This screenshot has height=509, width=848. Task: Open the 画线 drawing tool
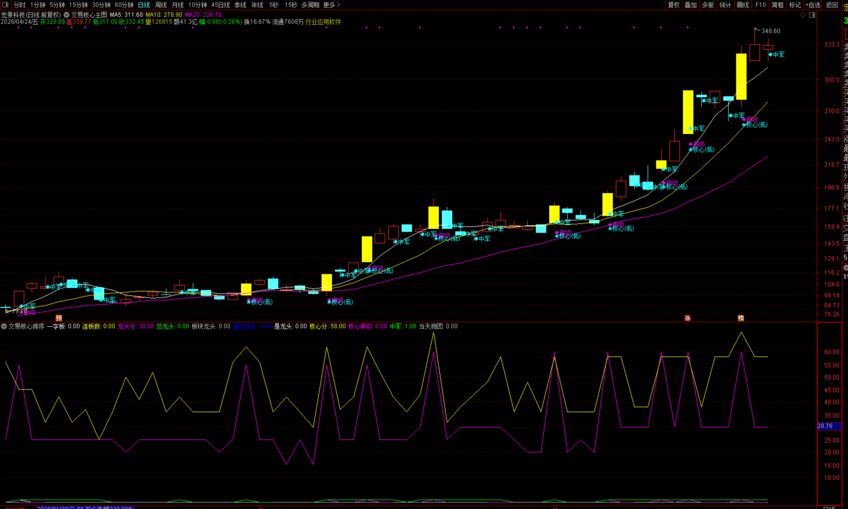743,5
